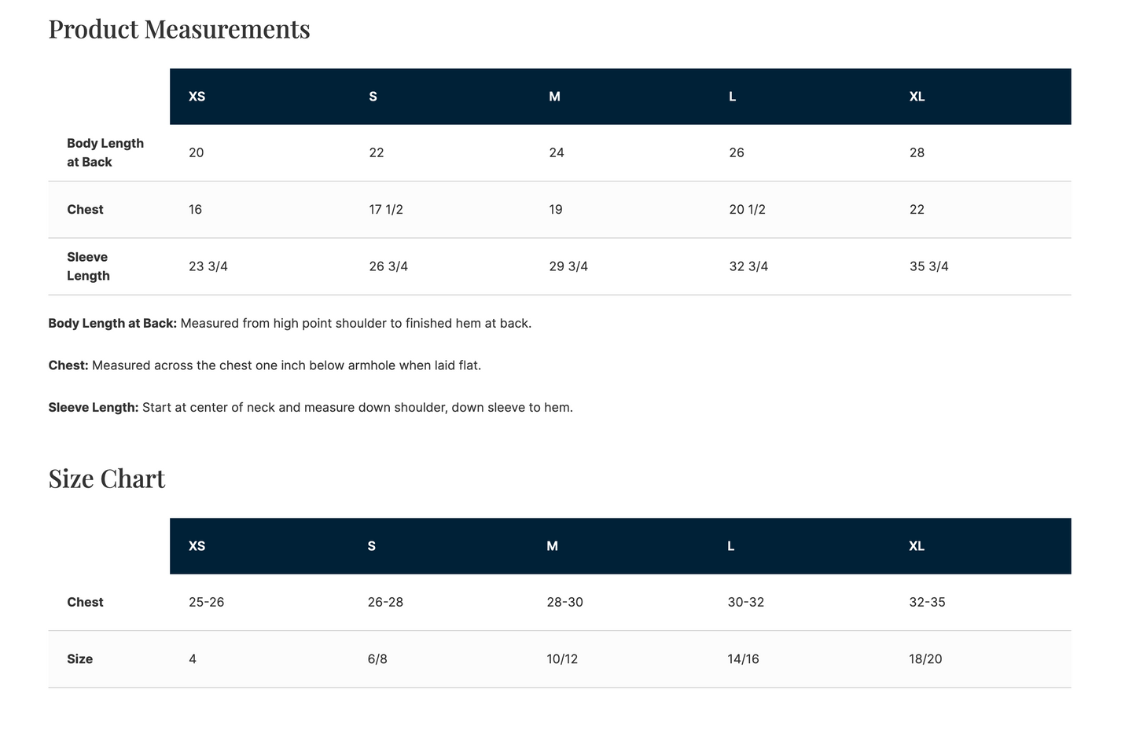Image resolution: width=1136 pixels, height=730 pixels.
Task: Click the Sleeve Length row label in table
Action: 88,266
